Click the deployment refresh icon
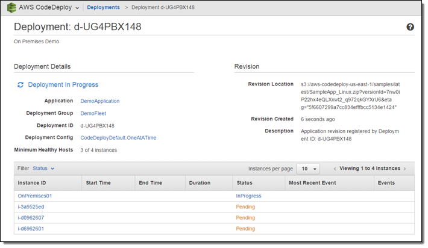Image resolution: width=428 pixels, height=248 pixels. pyautogui.click(x=20, y=85)
